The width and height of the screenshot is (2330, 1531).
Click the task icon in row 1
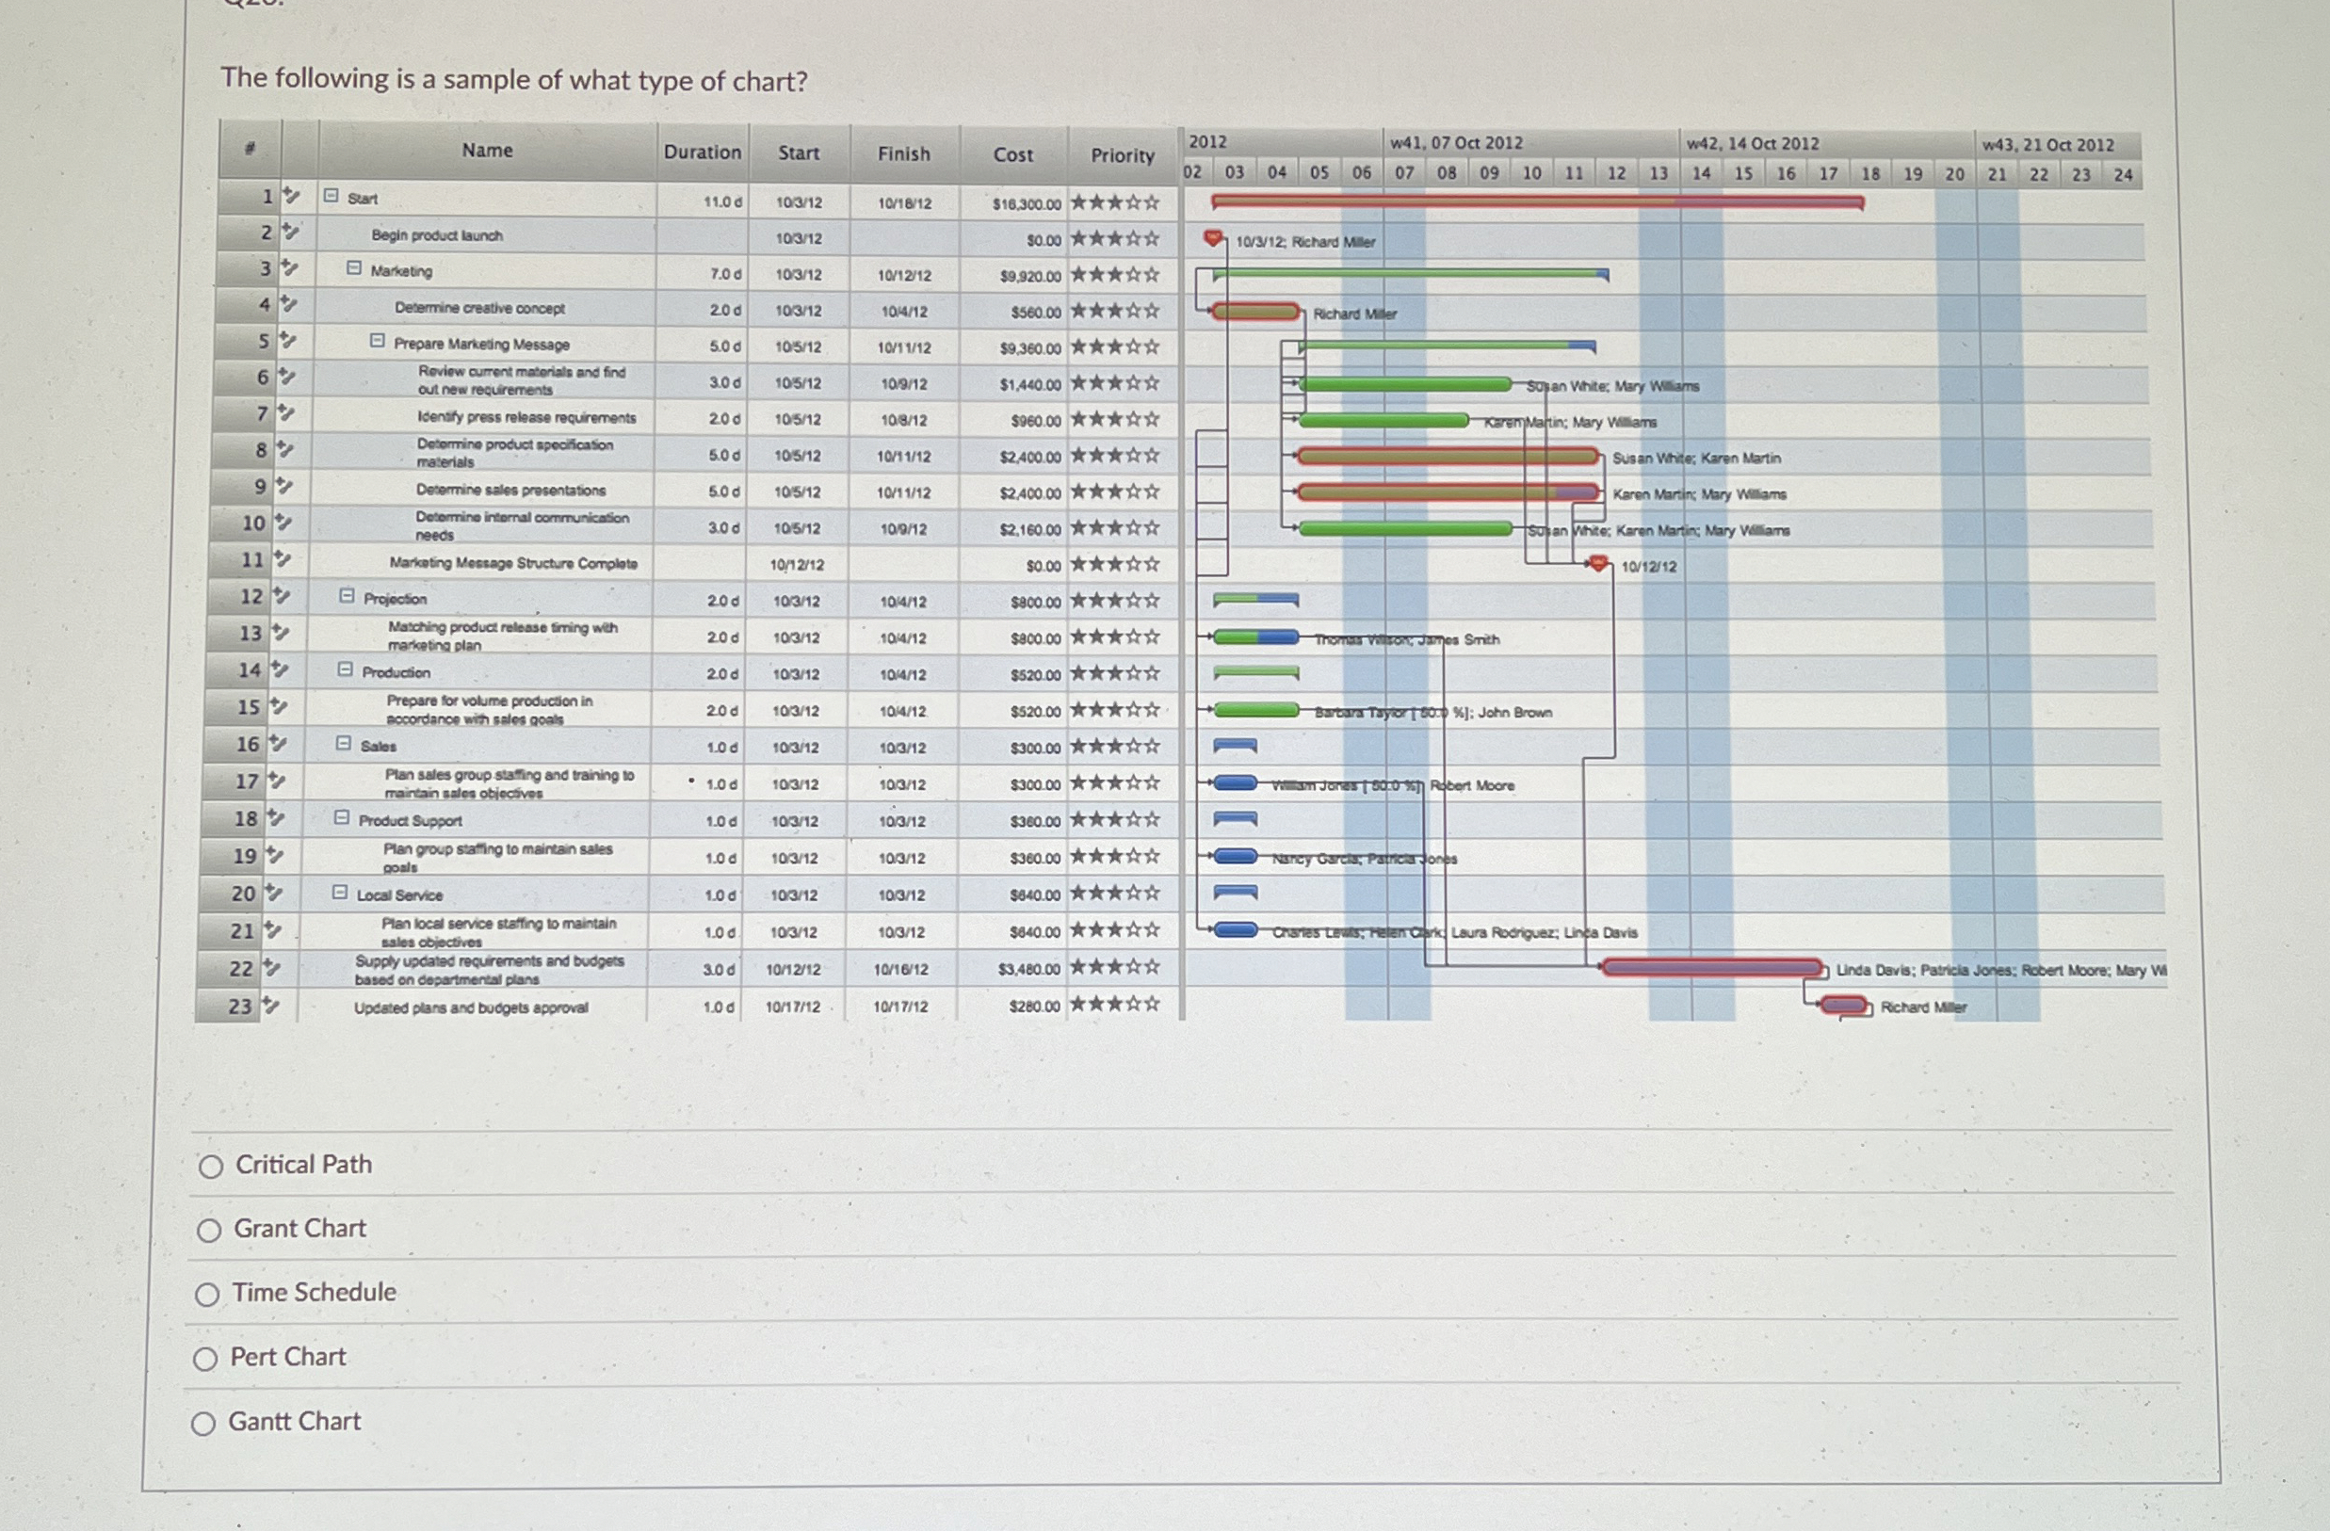point(291,196)
